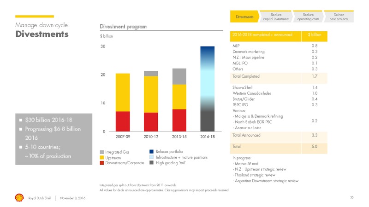Select the Deliver new projects tab
Viewport: 369px width, 207px height.
pyautogui.click(x=339, y=17)
